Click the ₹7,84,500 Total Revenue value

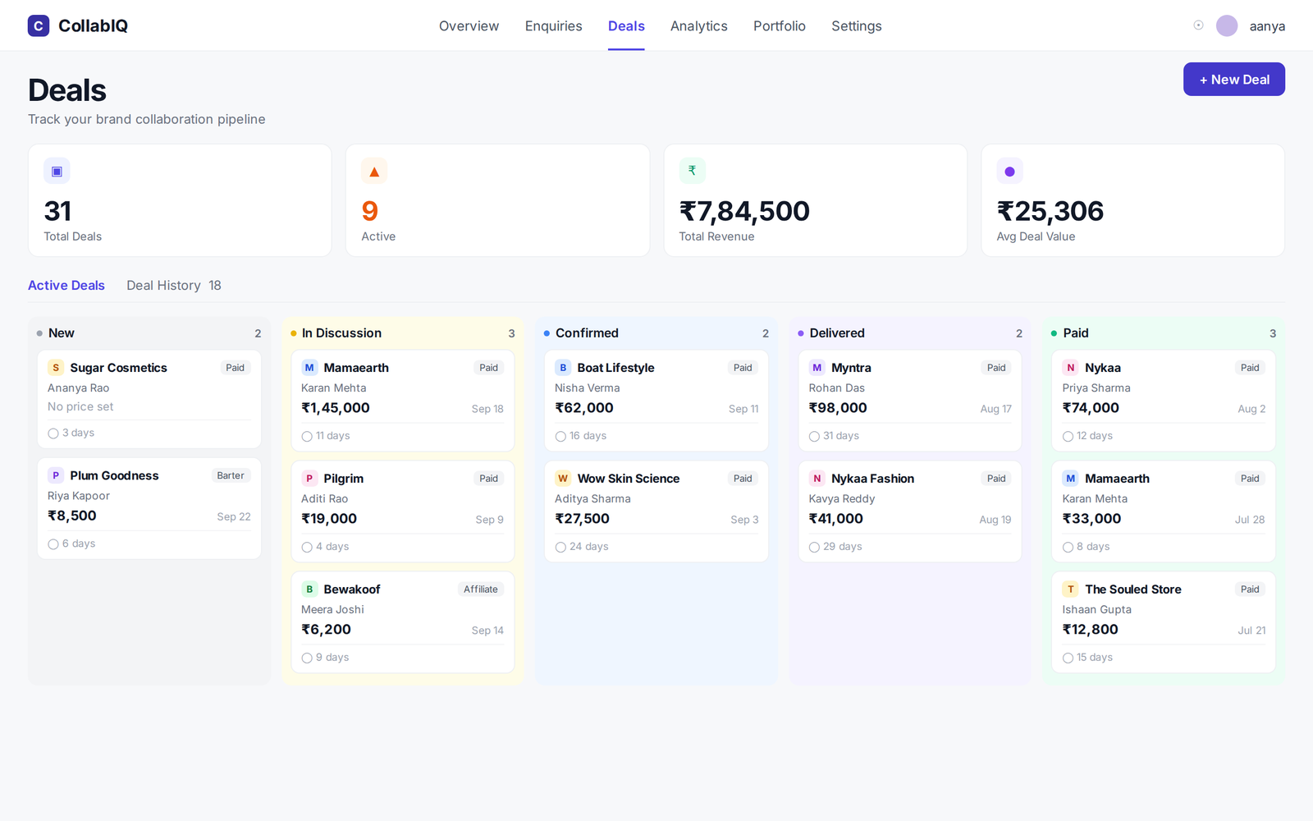click(744, 211)
